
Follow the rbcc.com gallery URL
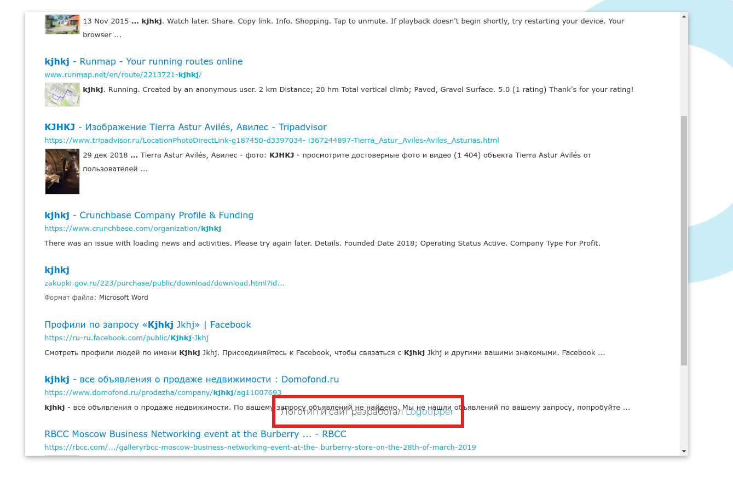260,448
